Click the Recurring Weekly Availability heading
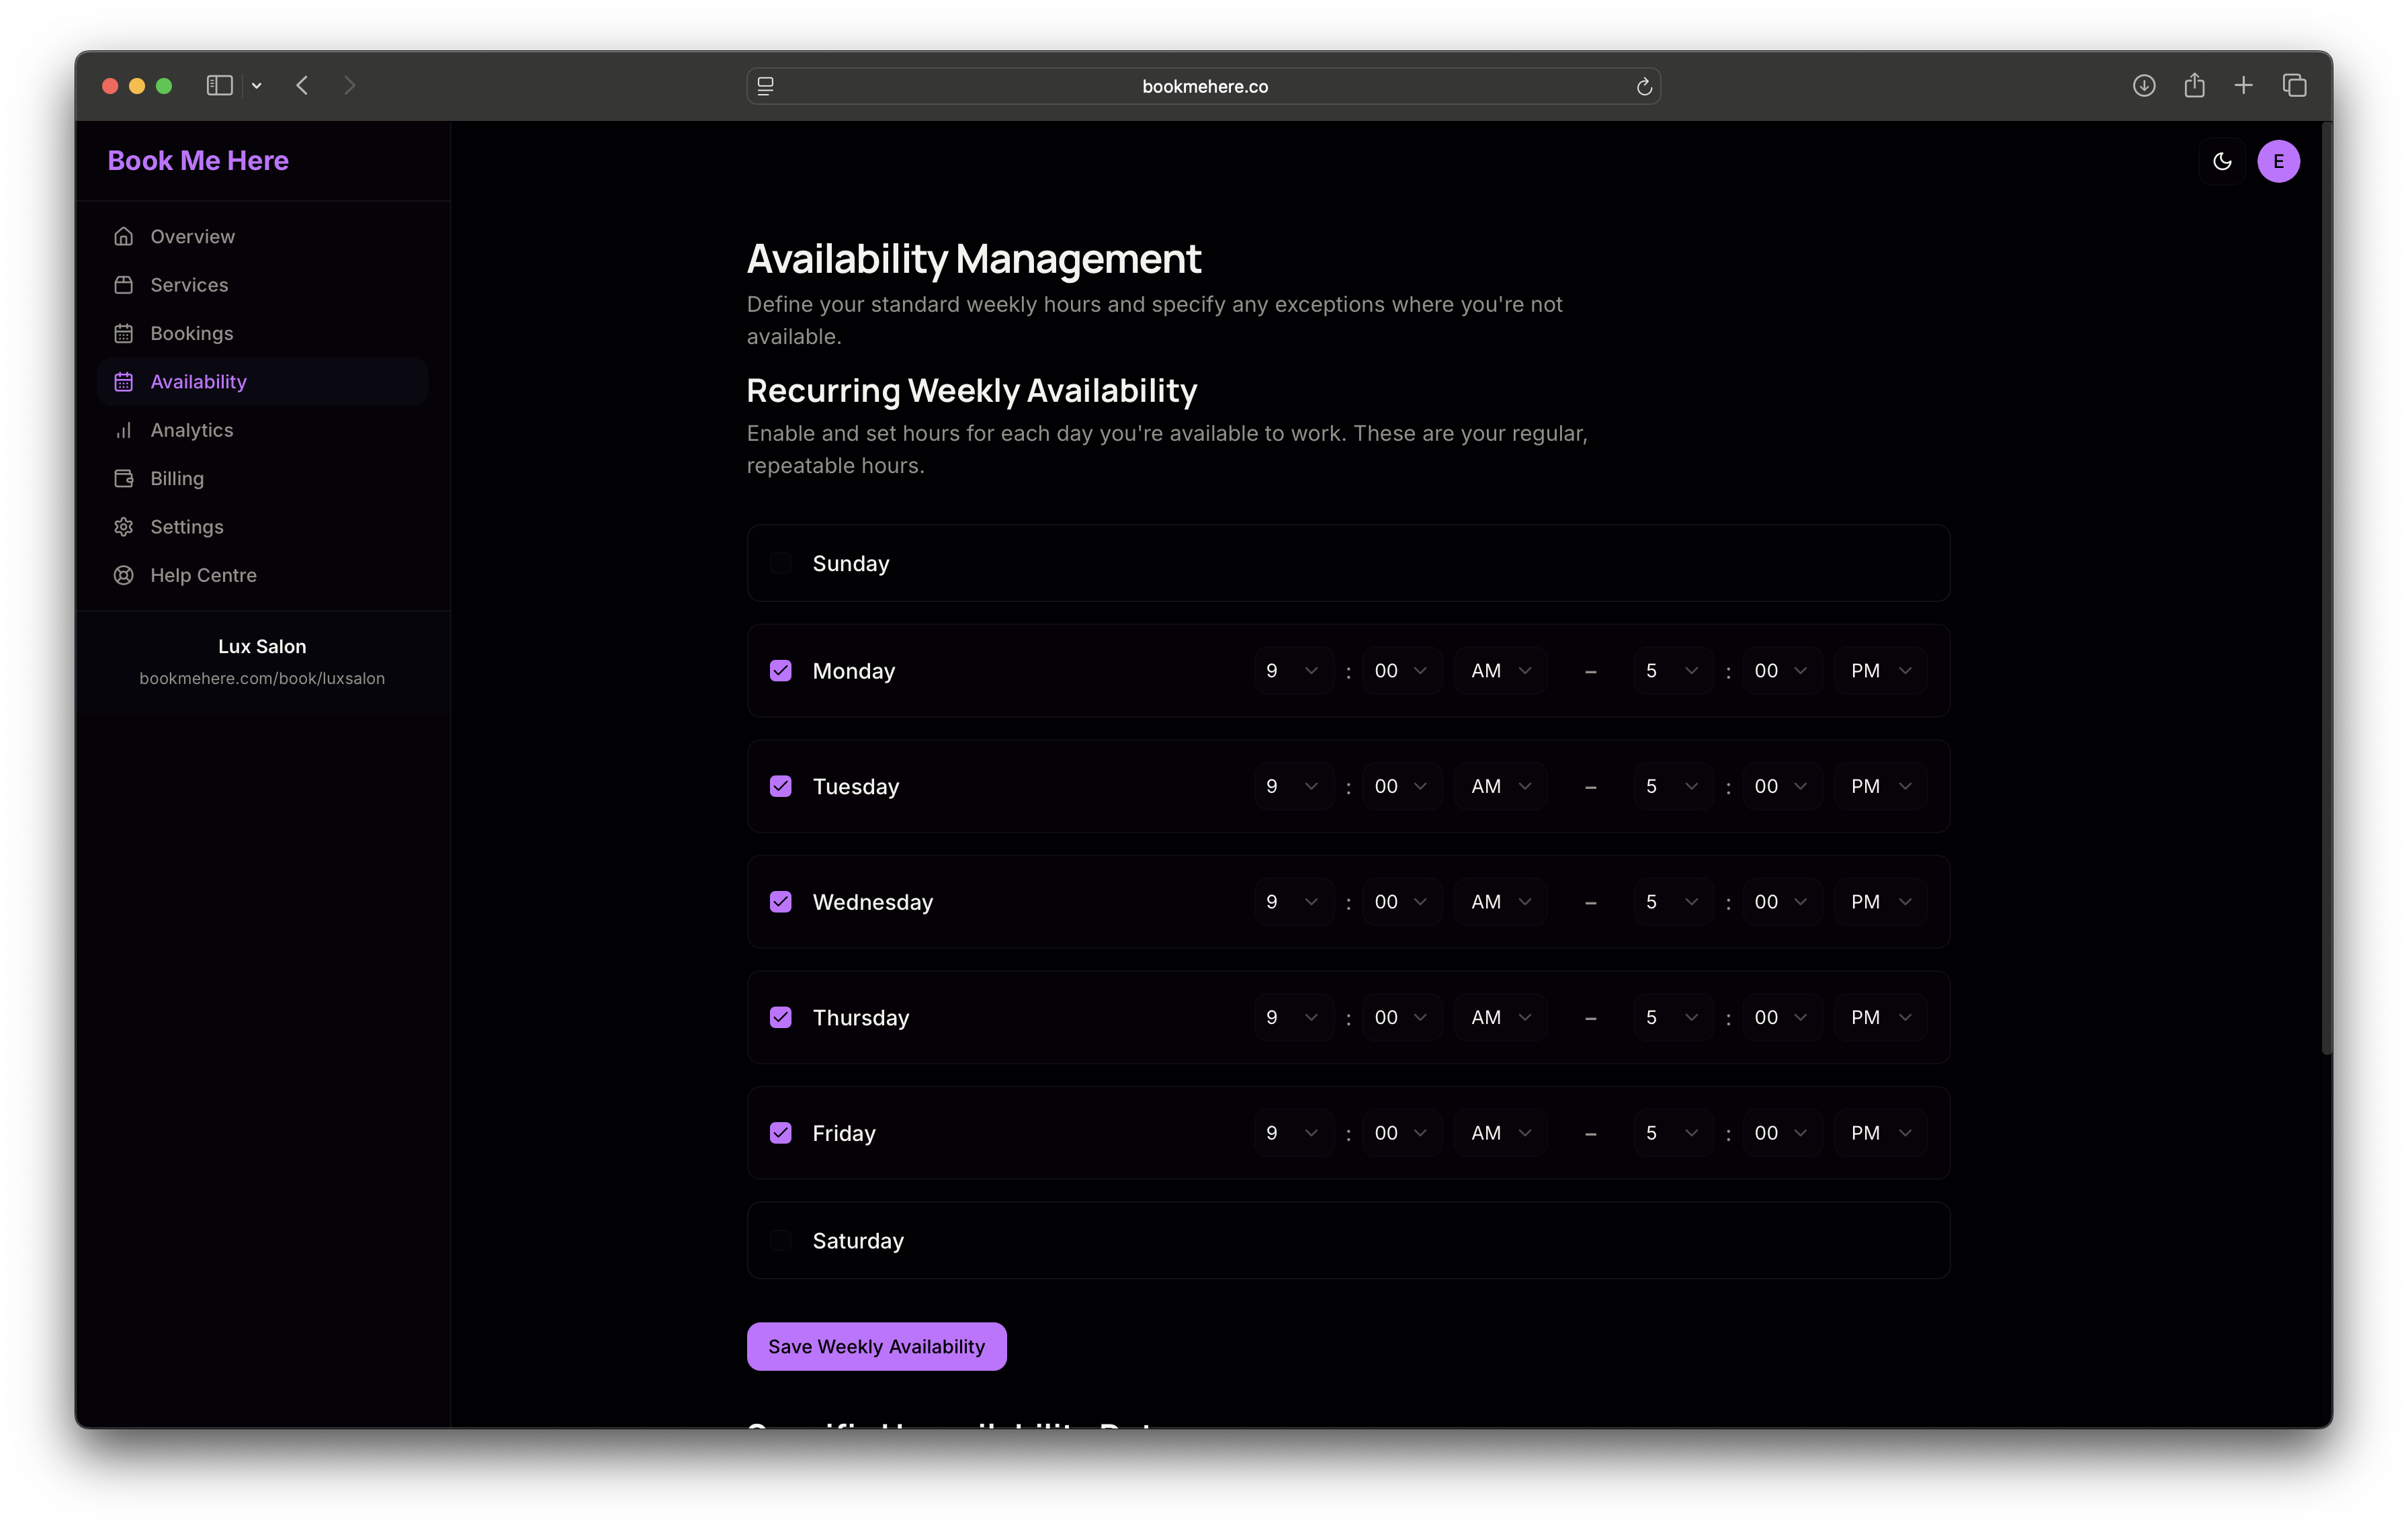The height and width of the screenshot is (1528, 2408). pos(972,390)
